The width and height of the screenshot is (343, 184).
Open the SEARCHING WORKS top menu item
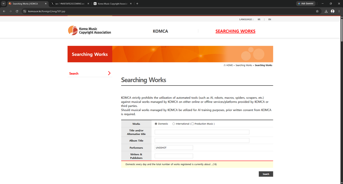click(x=235, y=31)
